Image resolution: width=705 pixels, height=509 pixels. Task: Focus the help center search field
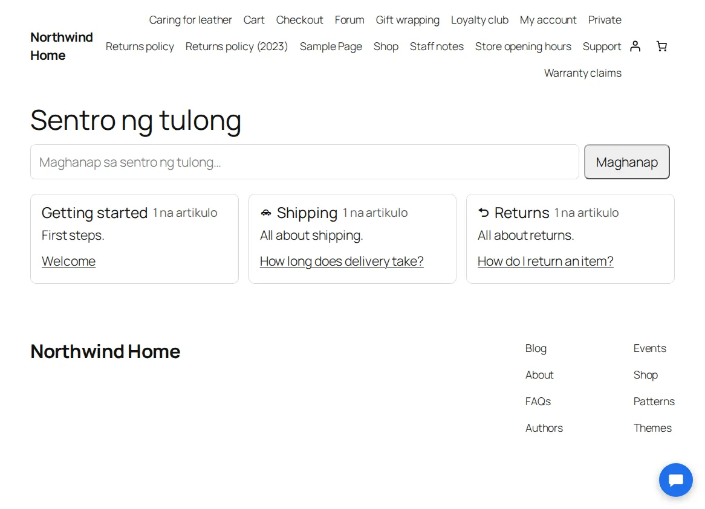tap(304, 162)
